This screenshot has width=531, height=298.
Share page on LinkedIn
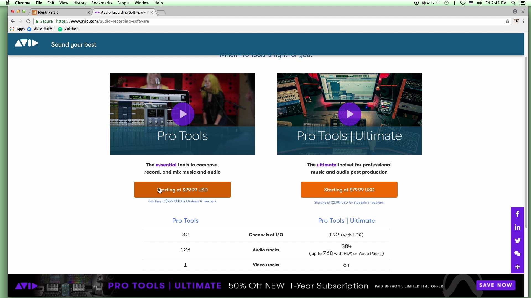tap(517, 227)
